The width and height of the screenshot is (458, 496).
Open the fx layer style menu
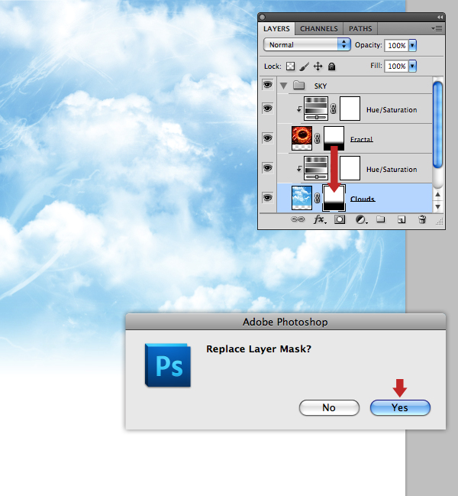(320, 219)
